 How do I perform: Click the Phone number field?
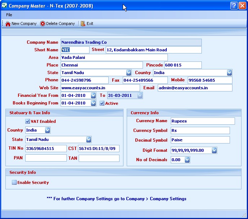[x=84, y=80]
